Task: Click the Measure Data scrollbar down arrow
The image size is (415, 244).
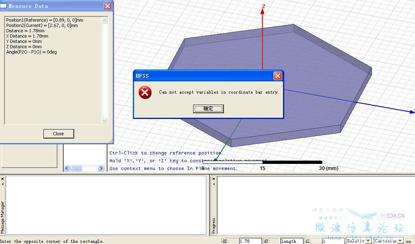Action: (x=105, y=121)
